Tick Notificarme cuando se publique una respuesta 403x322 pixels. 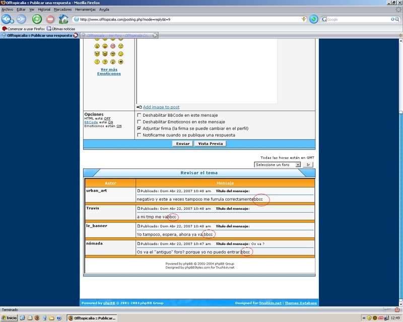(x=140, y=135)
